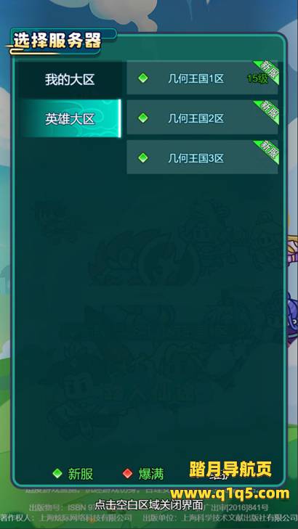
Task: Click green status diamond beside 几何王国2区
Action: click(143, 118)
